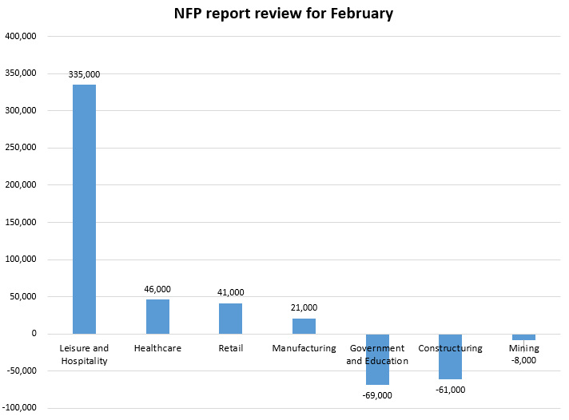
Task: Click the 335,000 data label
Action: (84, 74)
